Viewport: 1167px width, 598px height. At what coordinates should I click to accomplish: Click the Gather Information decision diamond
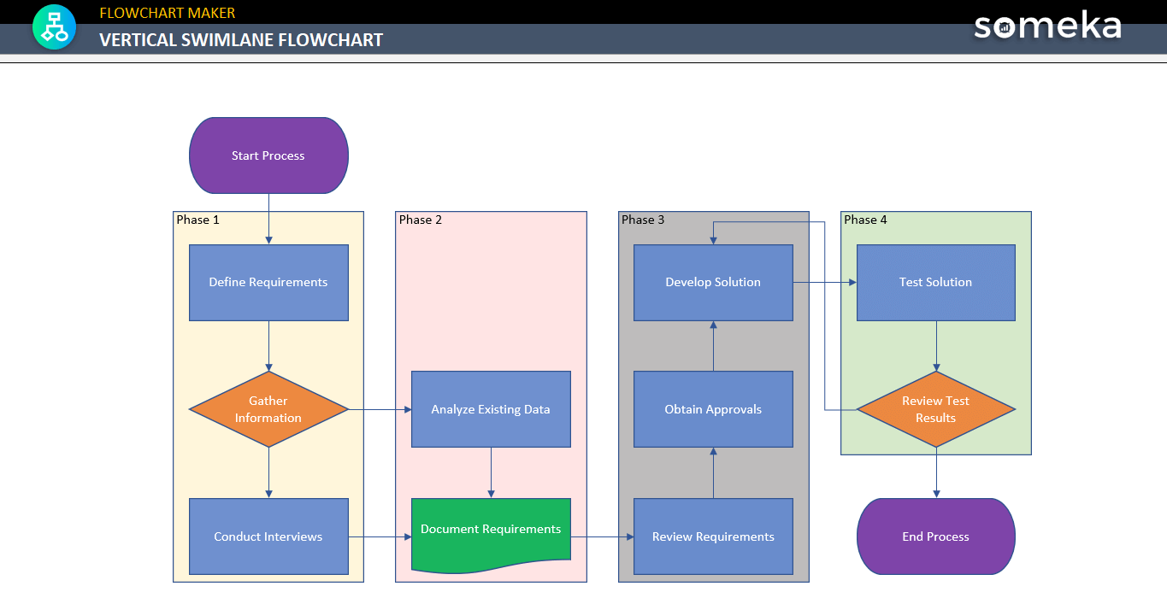point(268,409)
